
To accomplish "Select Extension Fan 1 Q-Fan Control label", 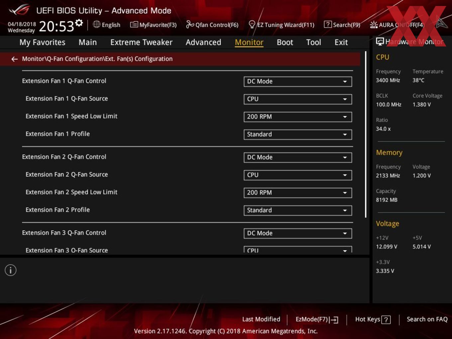I will [64, 81].
